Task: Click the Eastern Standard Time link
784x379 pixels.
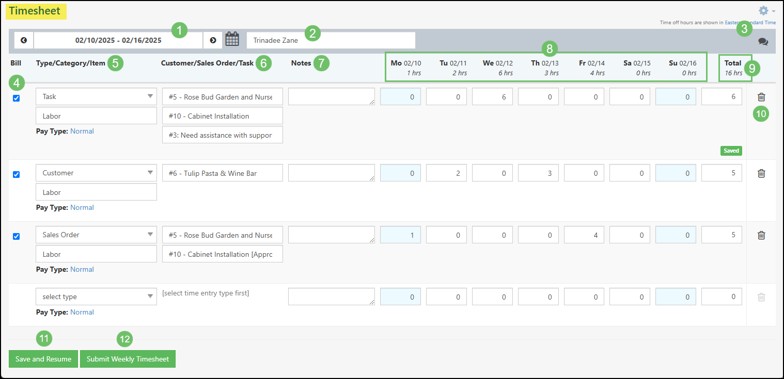Action: [x=750, y=23]
